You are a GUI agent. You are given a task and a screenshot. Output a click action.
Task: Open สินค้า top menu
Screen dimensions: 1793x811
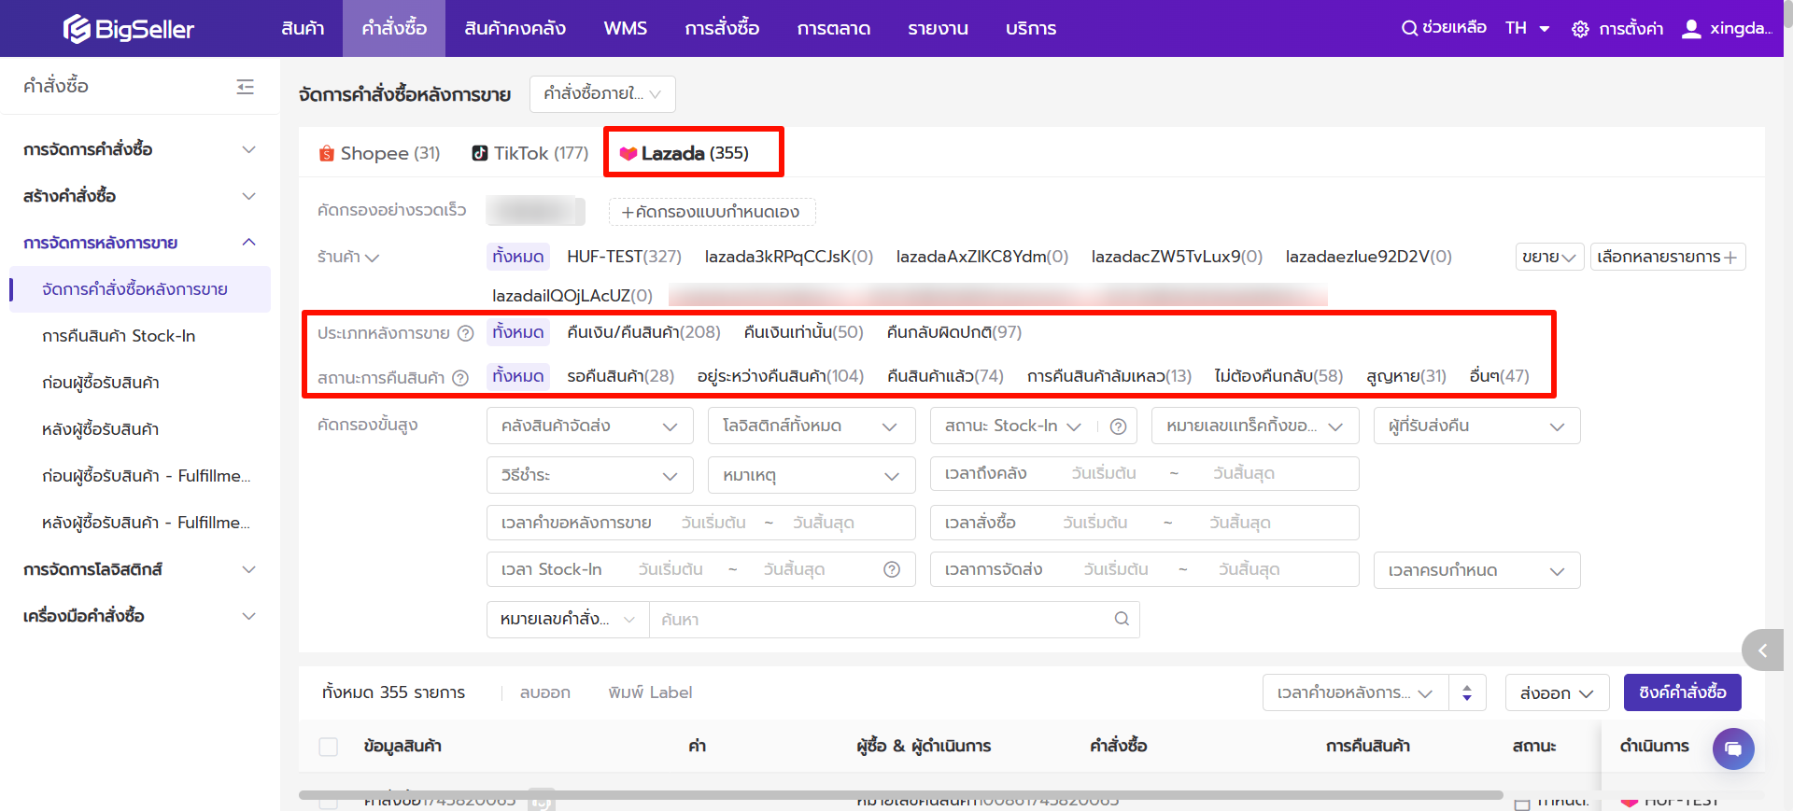click(303, 28)
